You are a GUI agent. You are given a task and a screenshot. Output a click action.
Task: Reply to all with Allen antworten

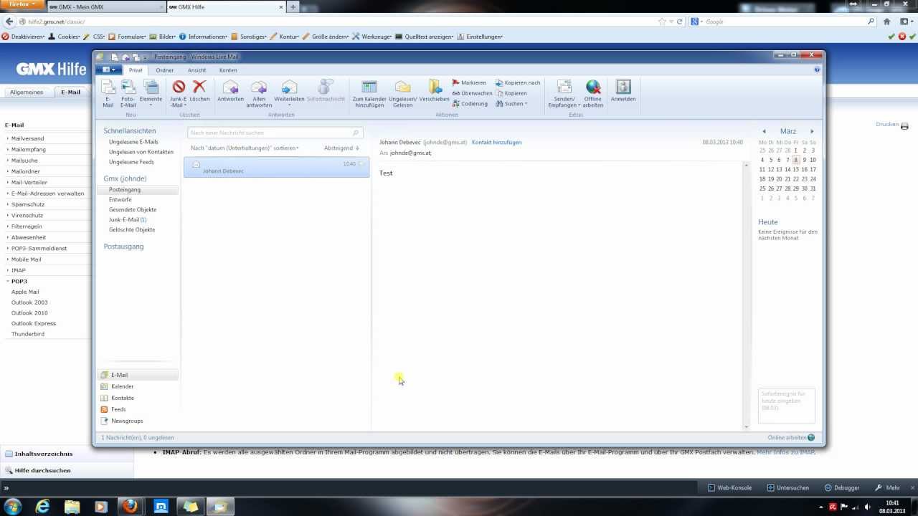tap(259, 94)
